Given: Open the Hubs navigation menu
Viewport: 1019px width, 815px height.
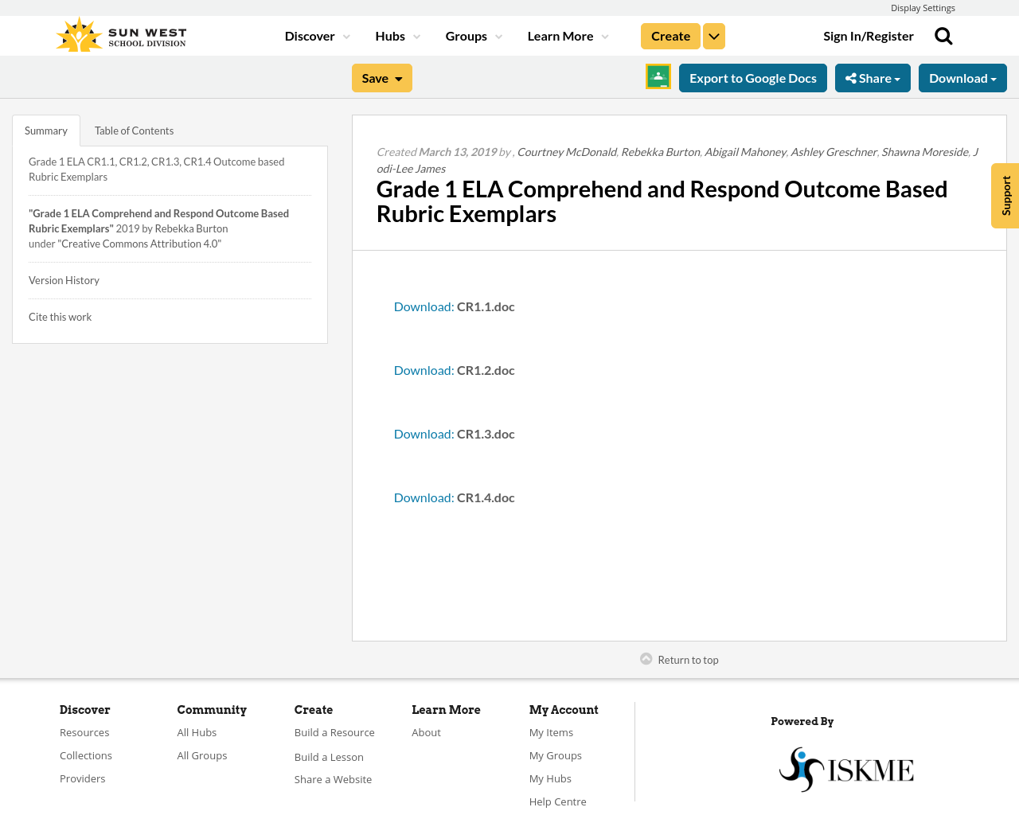Looking at the screenshot, I should coord(397,37).
